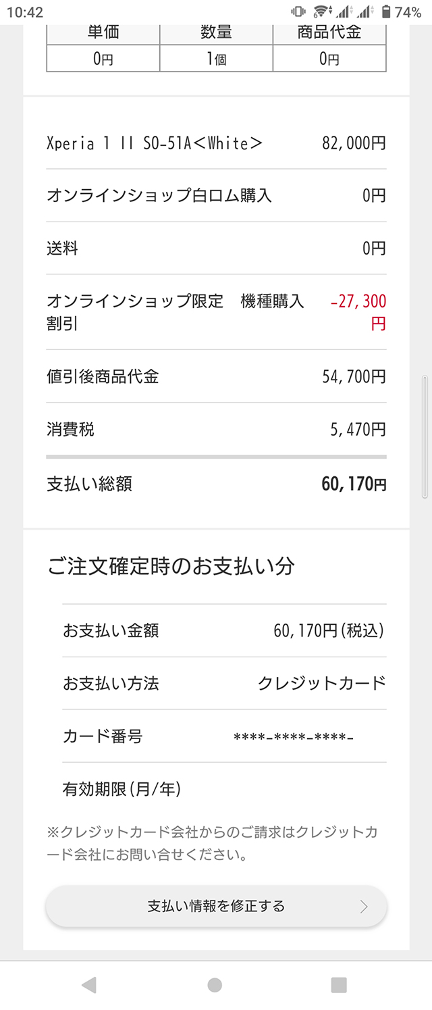Tap the 支払い総額 60,170円 total amount
Image resolution: width=432 pixels, height=1010 pixels.
(354, 484)
